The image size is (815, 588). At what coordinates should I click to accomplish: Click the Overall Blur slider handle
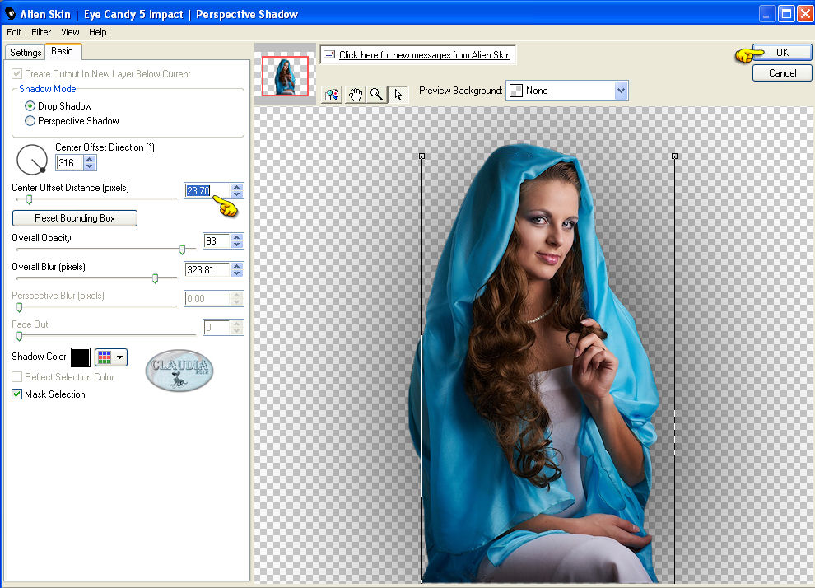point(155,278)
